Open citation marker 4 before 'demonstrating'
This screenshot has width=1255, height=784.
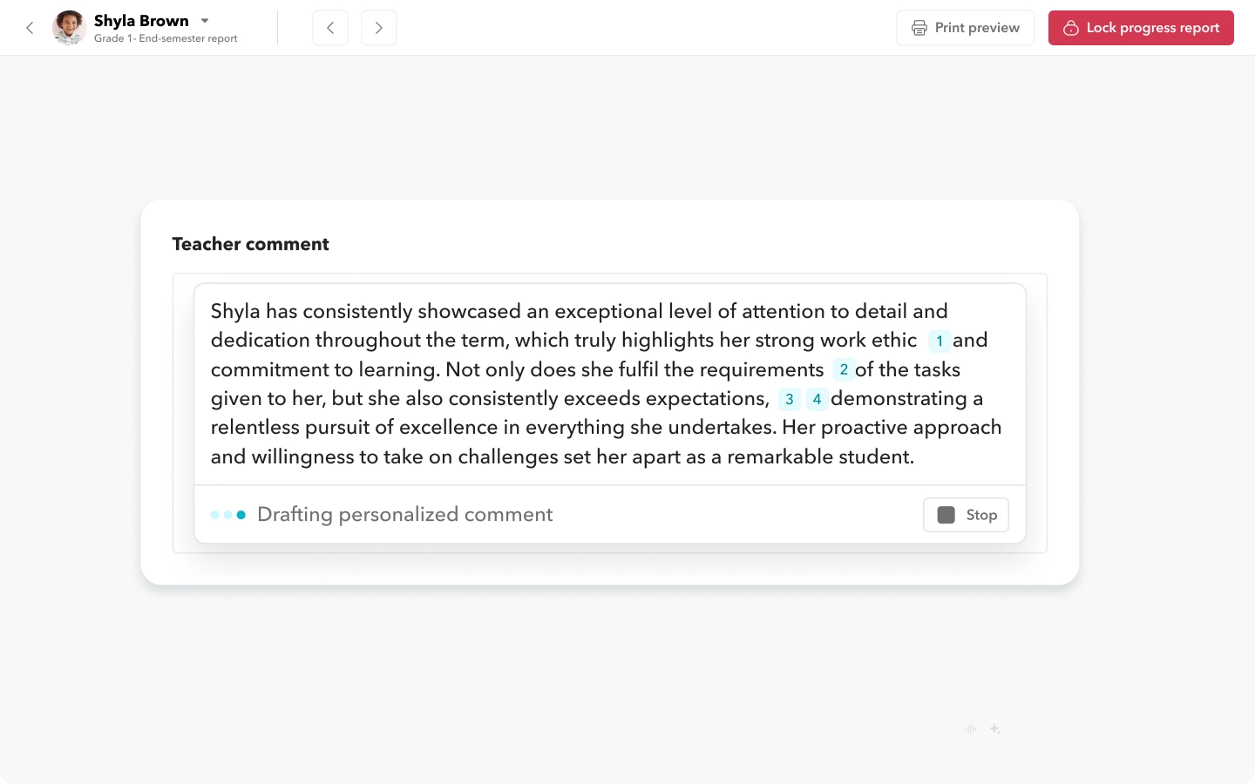click(x=817, y=399)
